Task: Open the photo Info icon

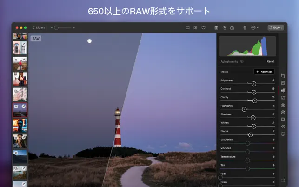Action: pyautogui.click(x=283, y=134)
